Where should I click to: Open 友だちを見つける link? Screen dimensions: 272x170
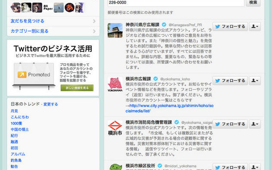27,21
